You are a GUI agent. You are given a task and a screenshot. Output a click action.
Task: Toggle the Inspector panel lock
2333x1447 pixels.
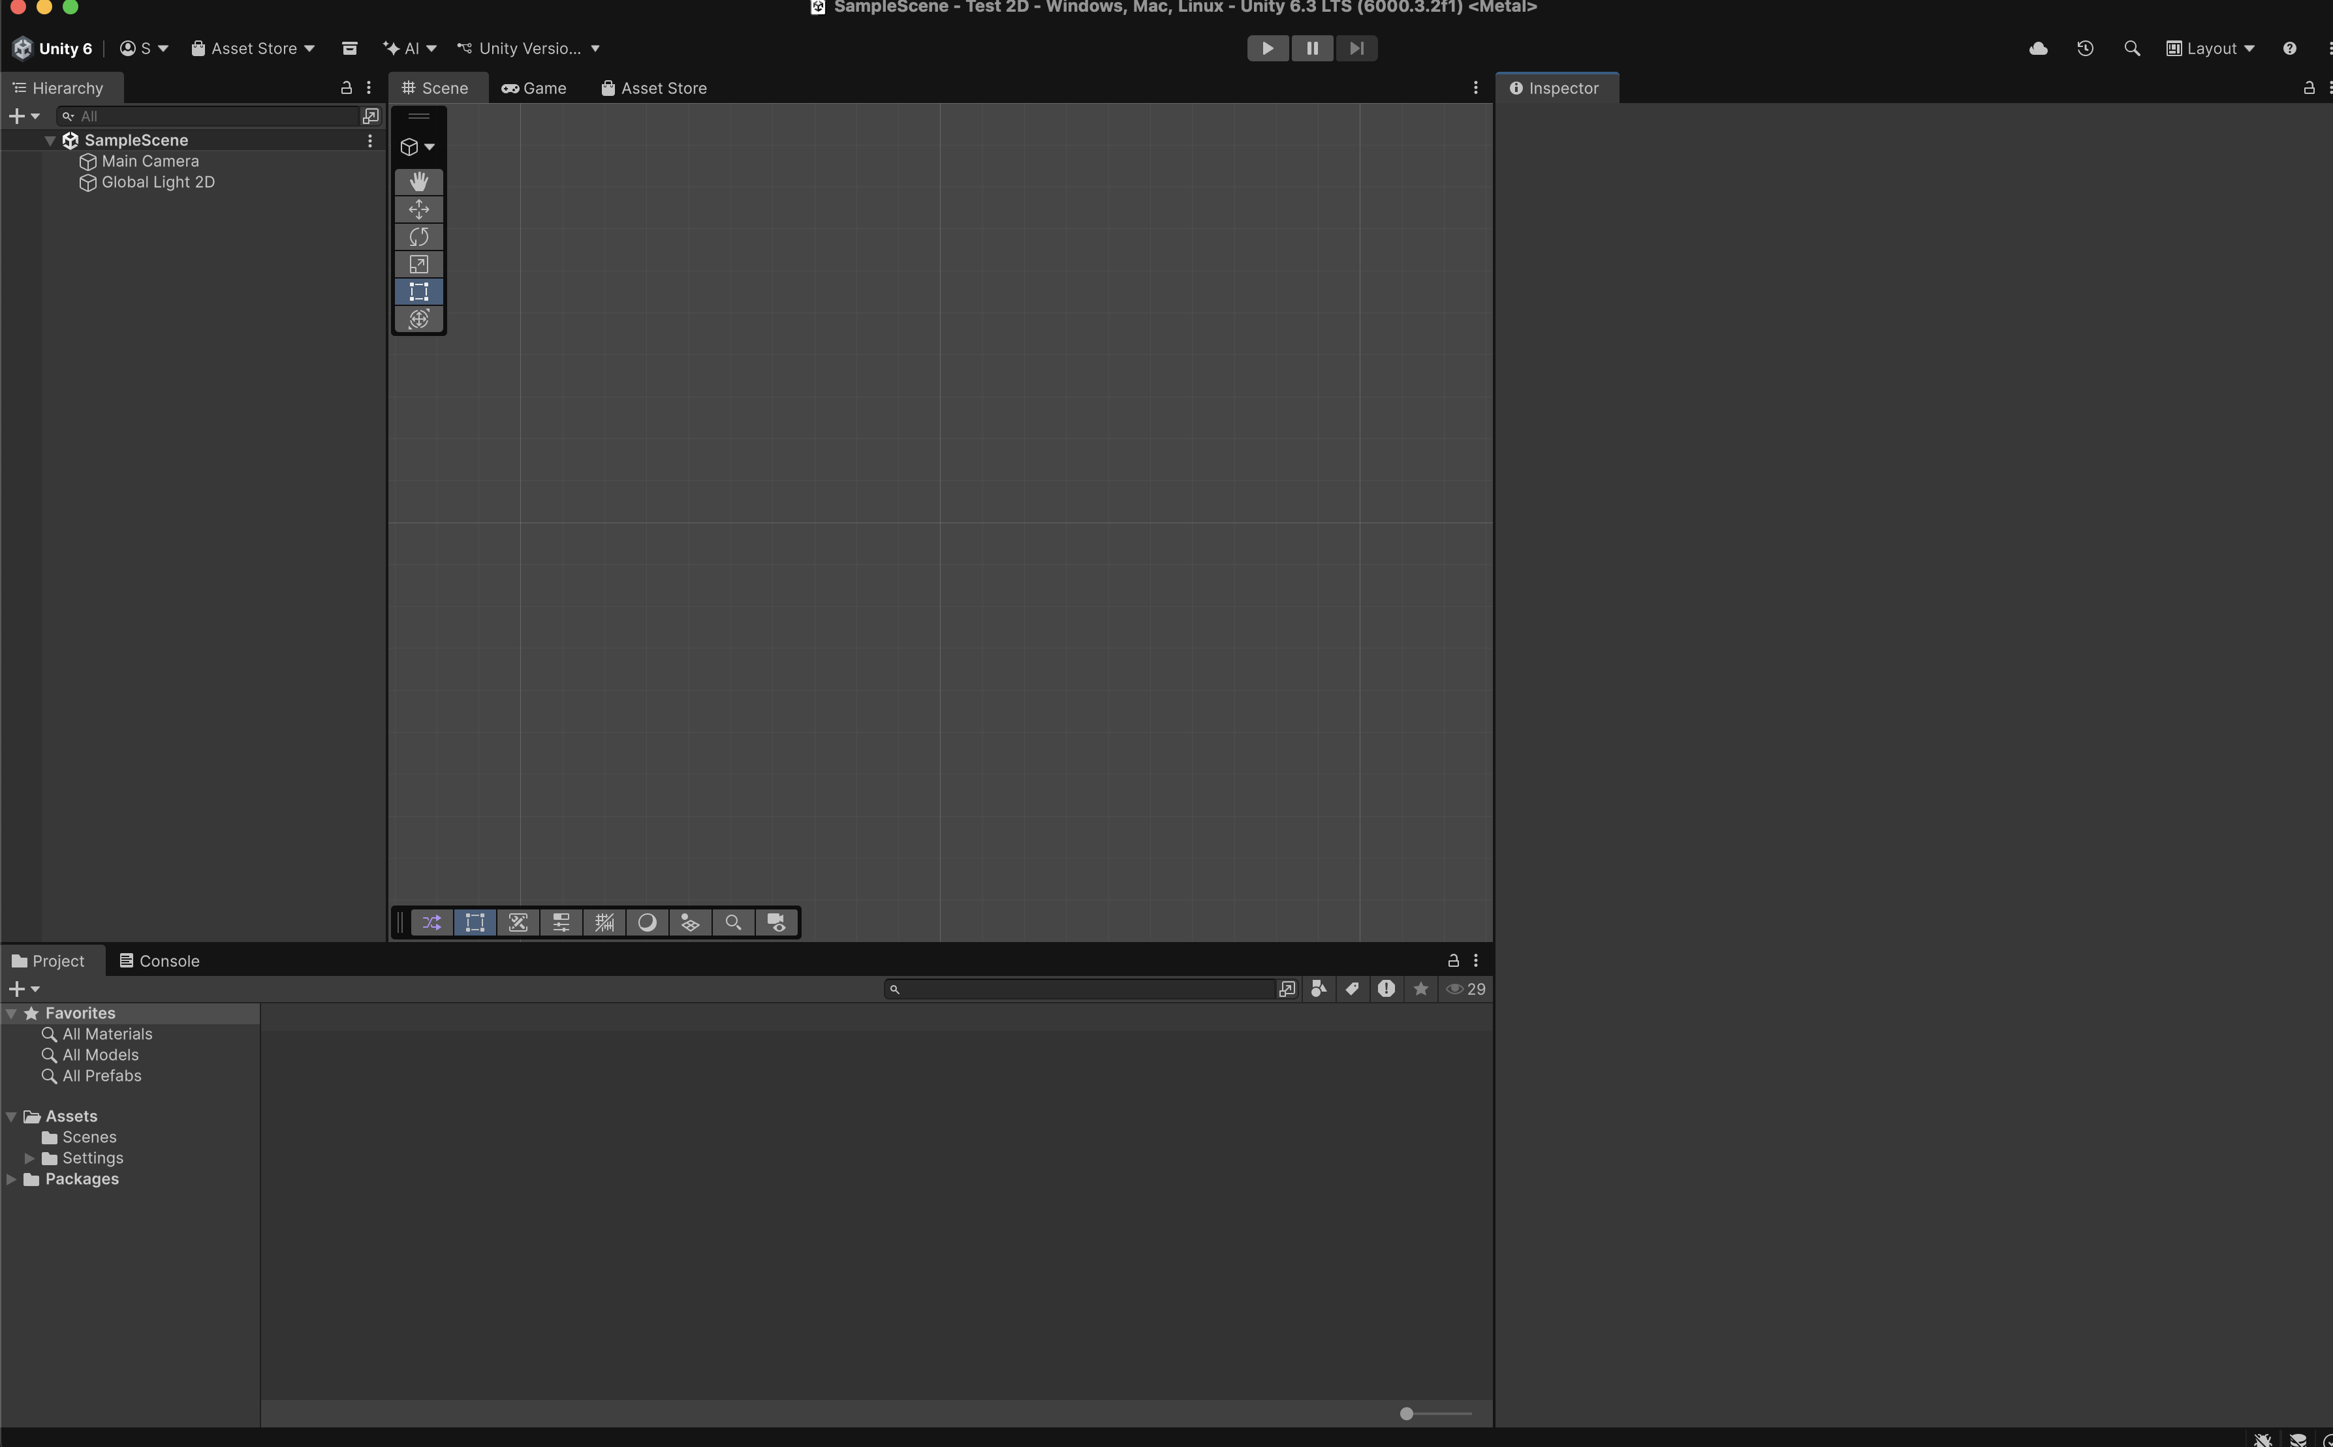tap(2308, 88)
